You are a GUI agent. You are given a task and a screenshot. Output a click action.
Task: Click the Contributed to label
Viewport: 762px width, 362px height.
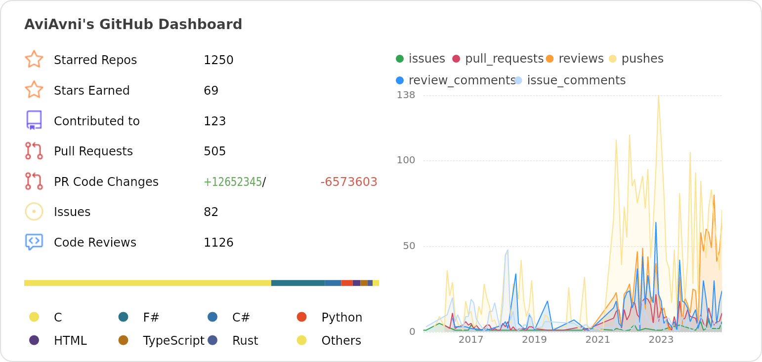point(97,121)
